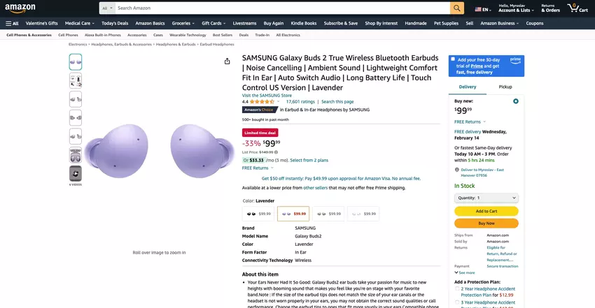Open the search category All dropdown
The width and height of the screenshot is (595, 308).
tap(107, 8)
